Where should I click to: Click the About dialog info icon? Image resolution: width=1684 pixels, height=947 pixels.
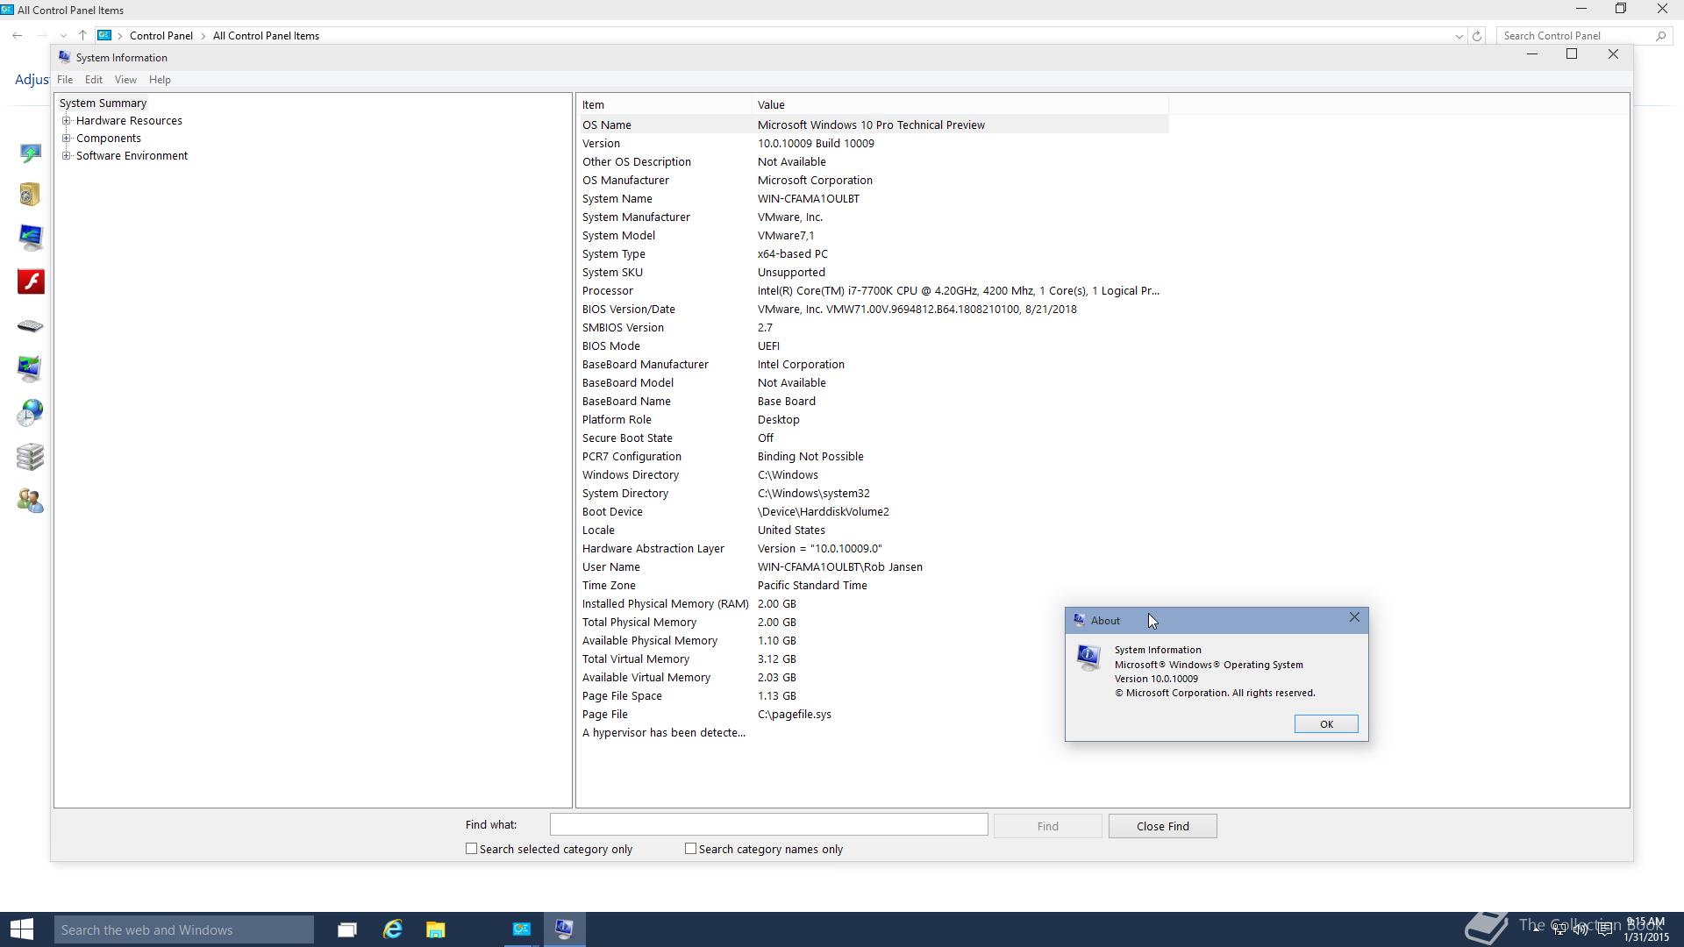pyautogui.click(x=1088, y=658)
